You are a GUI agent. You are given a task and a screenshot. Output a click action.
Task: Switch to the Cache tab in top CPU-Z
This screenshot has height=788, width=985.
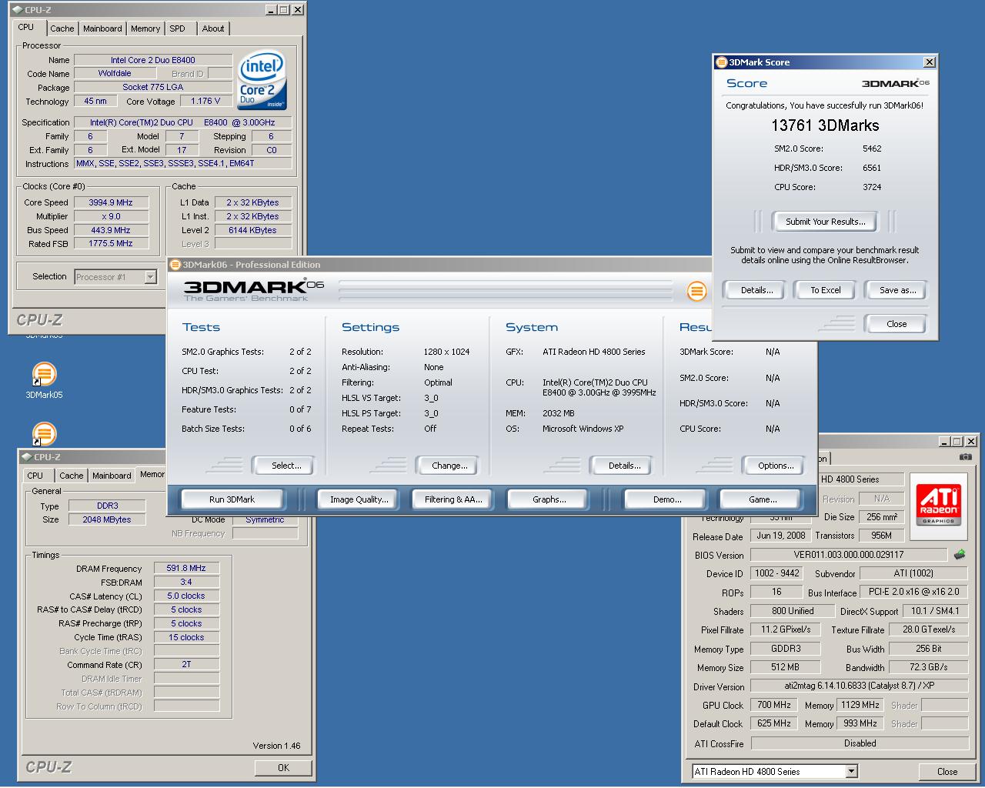point(62,28)
